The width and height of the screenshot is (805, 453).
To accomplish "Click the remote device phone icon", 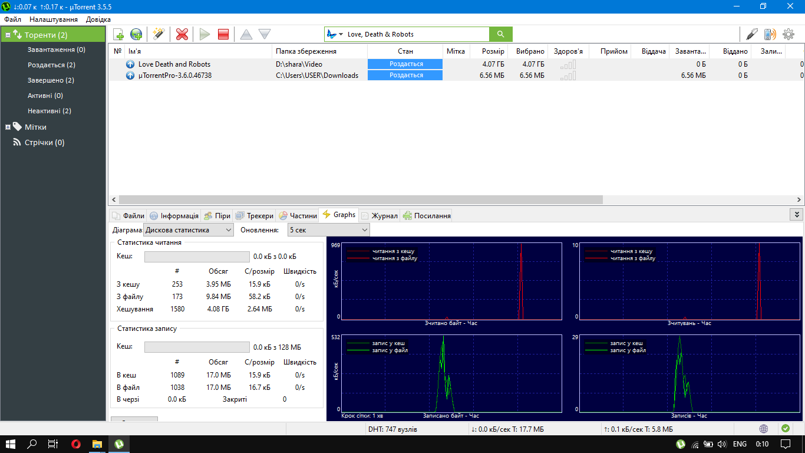I will coord(770,34).
